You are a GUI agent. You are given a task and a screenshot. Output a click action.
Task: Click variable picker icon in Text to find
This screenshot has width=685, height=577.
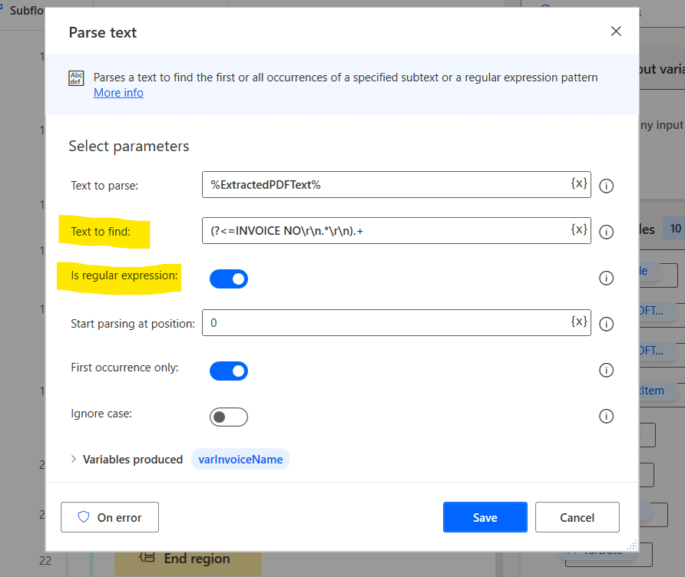pos(579,230)
